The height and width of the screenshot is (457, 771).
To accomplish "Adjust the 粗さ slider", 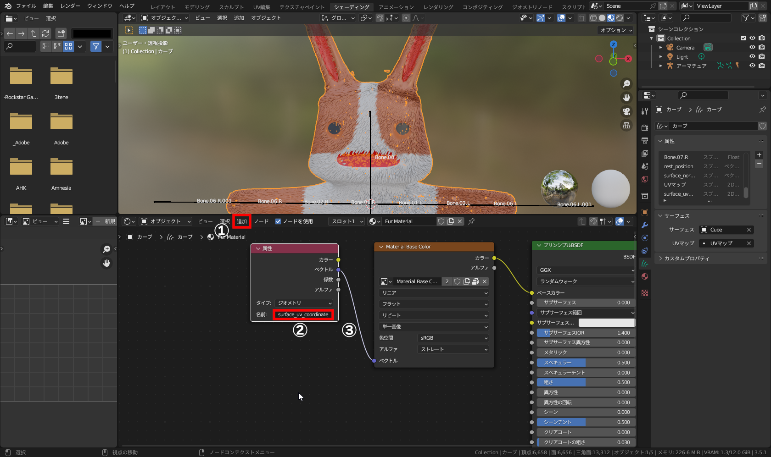I will 586,382.
